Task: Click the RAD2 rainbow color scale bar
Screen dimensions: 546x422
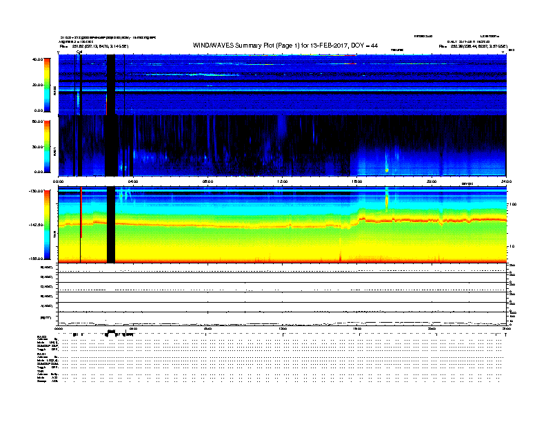Action: point(47,85)
